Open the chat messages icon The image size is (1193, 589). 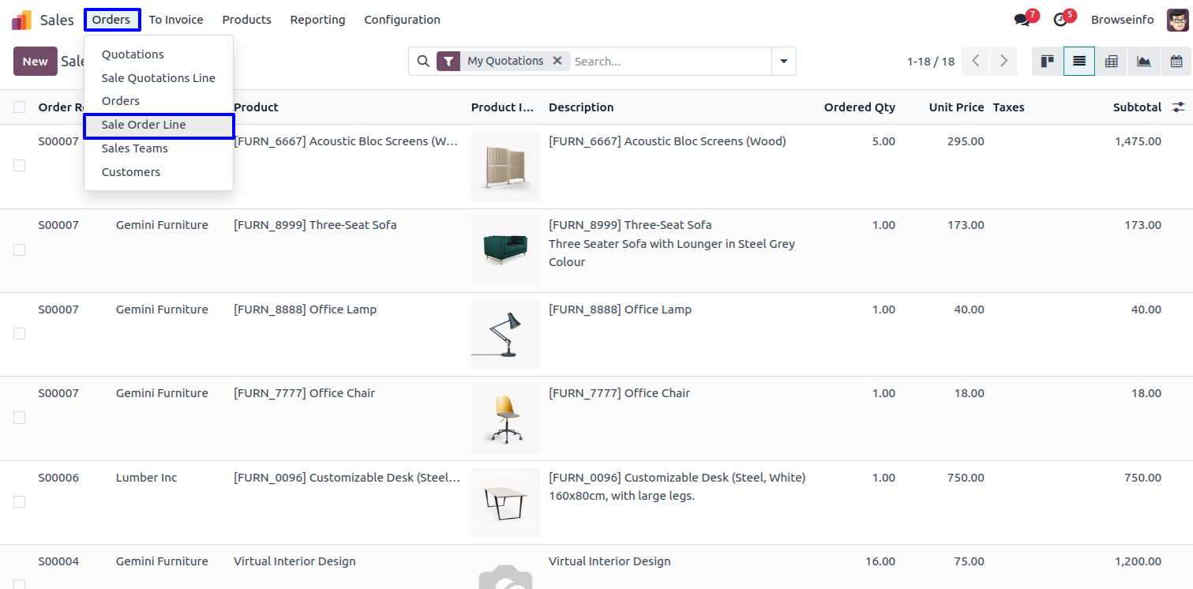[x=1022, y=20]
